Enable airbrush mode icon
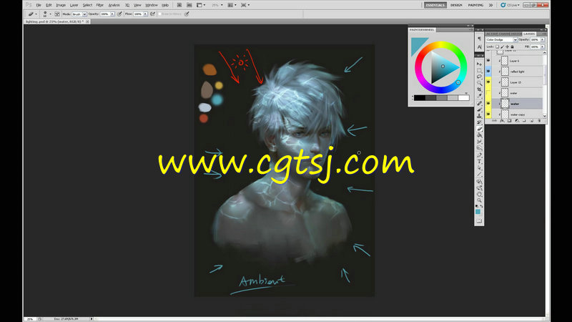This screenshot has height=322, width=572. click(153, 14)
